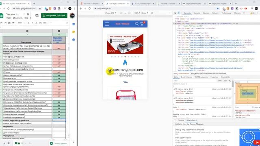The width and height of the screenshot is (260, 146).
Task: Select the empty cell beside Работа на разных устройствах
Action: (x=59, y=120)
